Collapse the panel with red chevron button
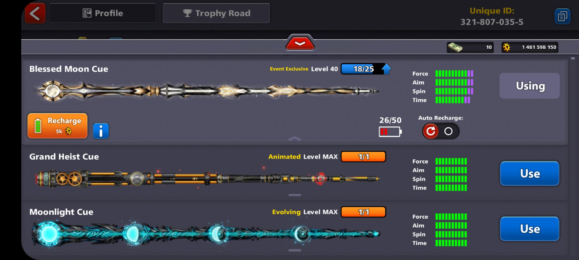The height and width of the screenshot is (260, 579). (300, 43)
